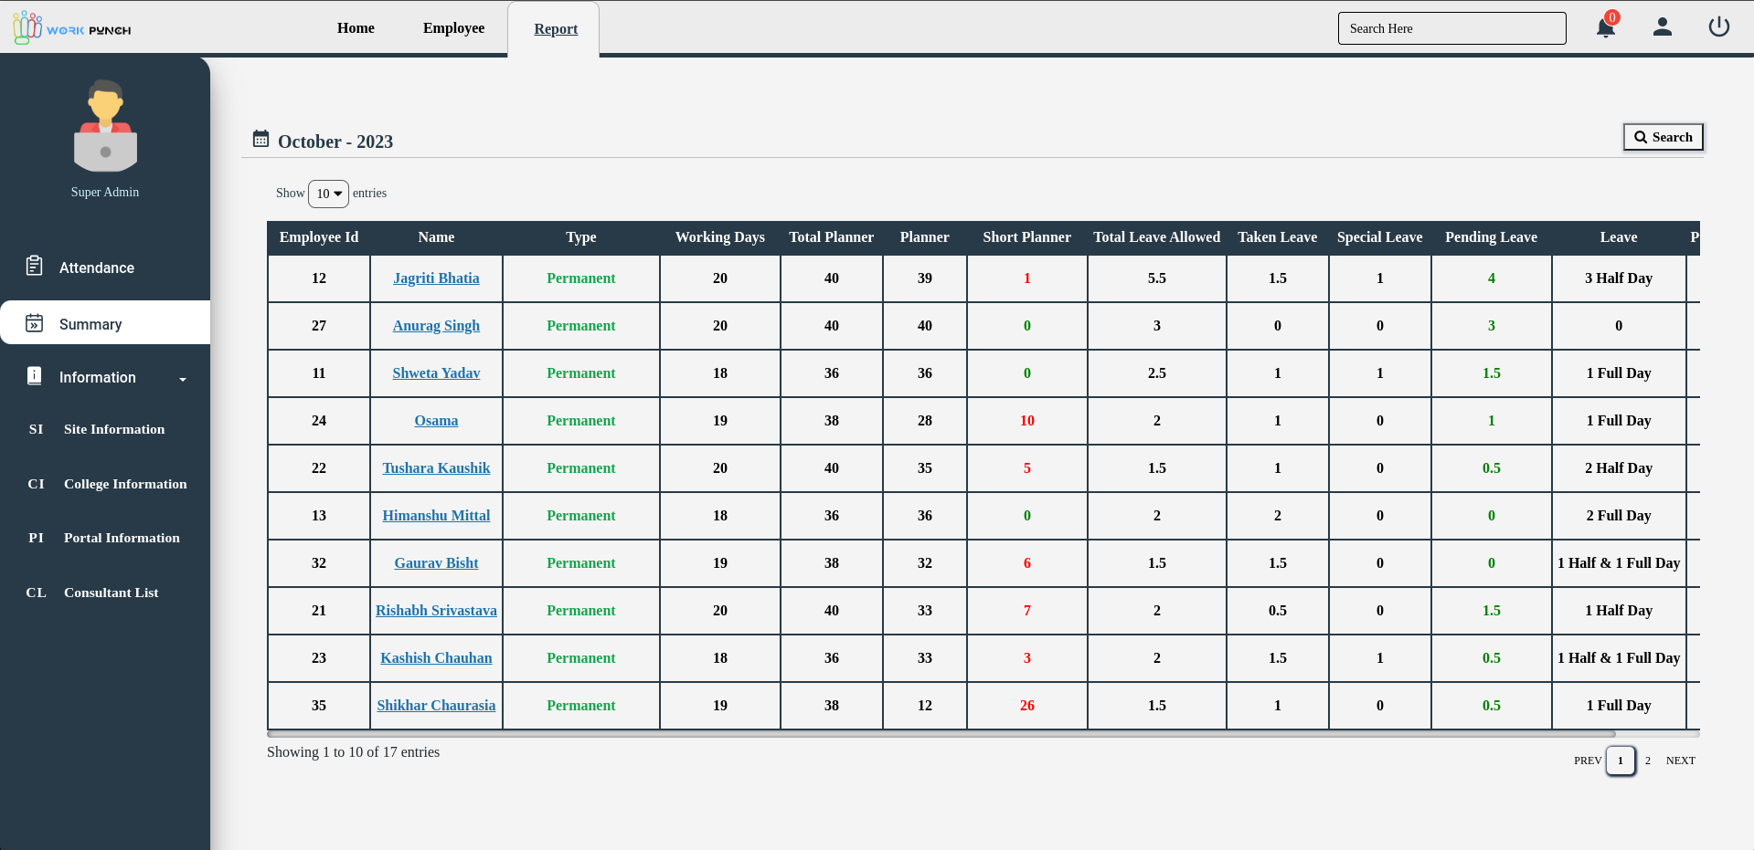Go to page 2 of results

(x=1648, y=761)
